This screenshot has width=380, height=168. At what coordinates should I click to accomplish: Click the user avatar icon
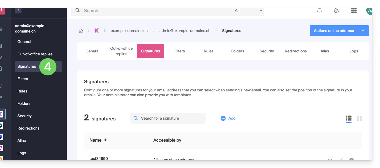pos(369,11)
